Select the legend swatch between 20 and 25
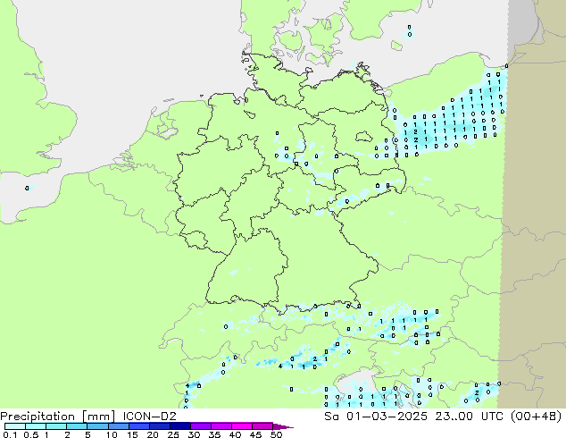The image size is (566, 438). tap(159, 426)
